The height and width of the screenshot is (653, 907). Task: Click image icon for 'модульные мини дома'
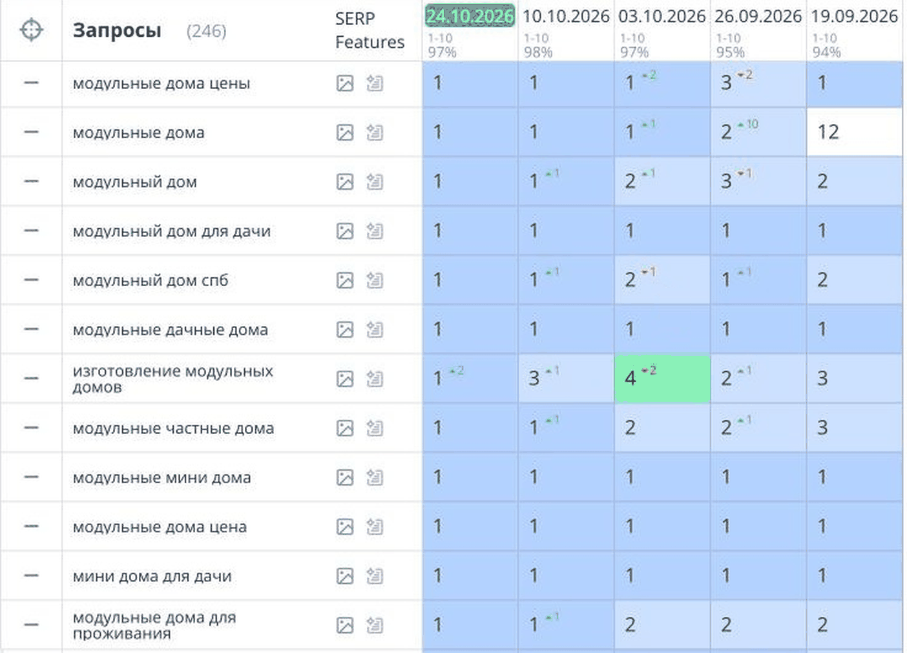[345, 477]
